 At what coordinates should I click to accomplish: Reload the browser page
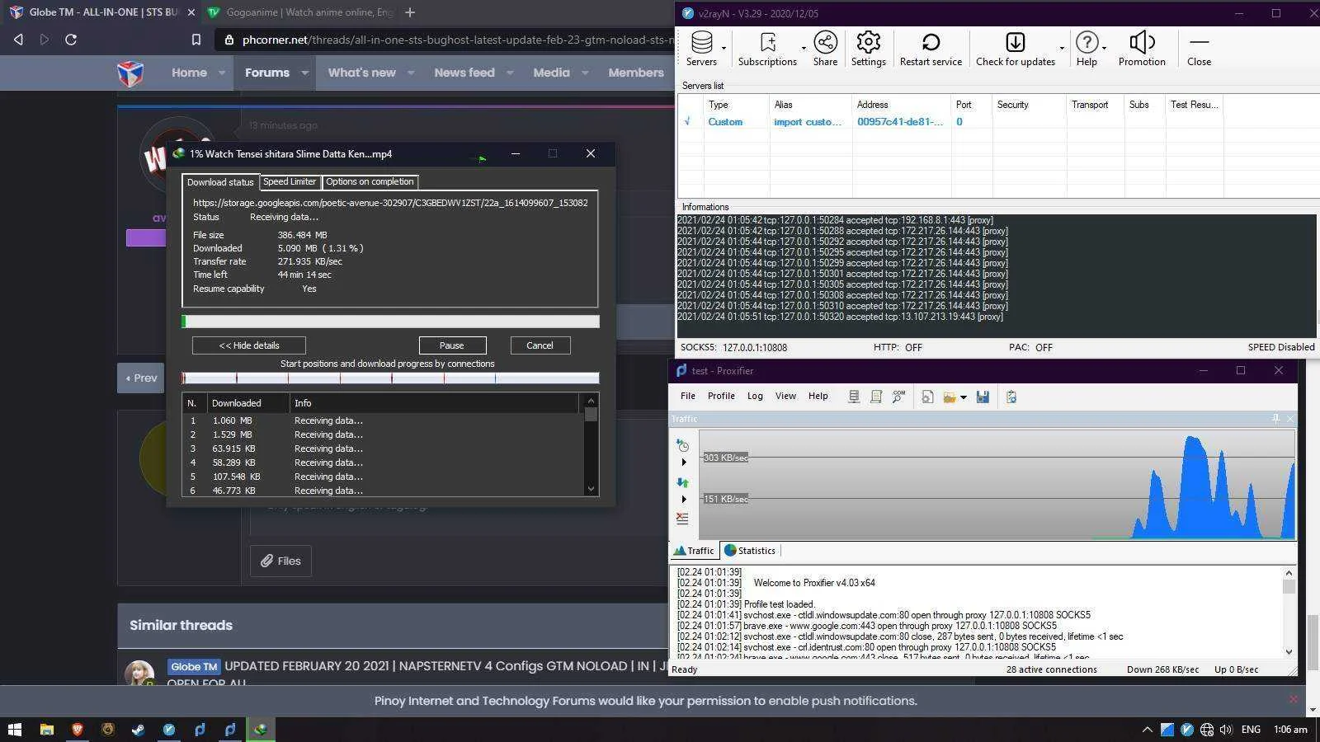(71, 40)
